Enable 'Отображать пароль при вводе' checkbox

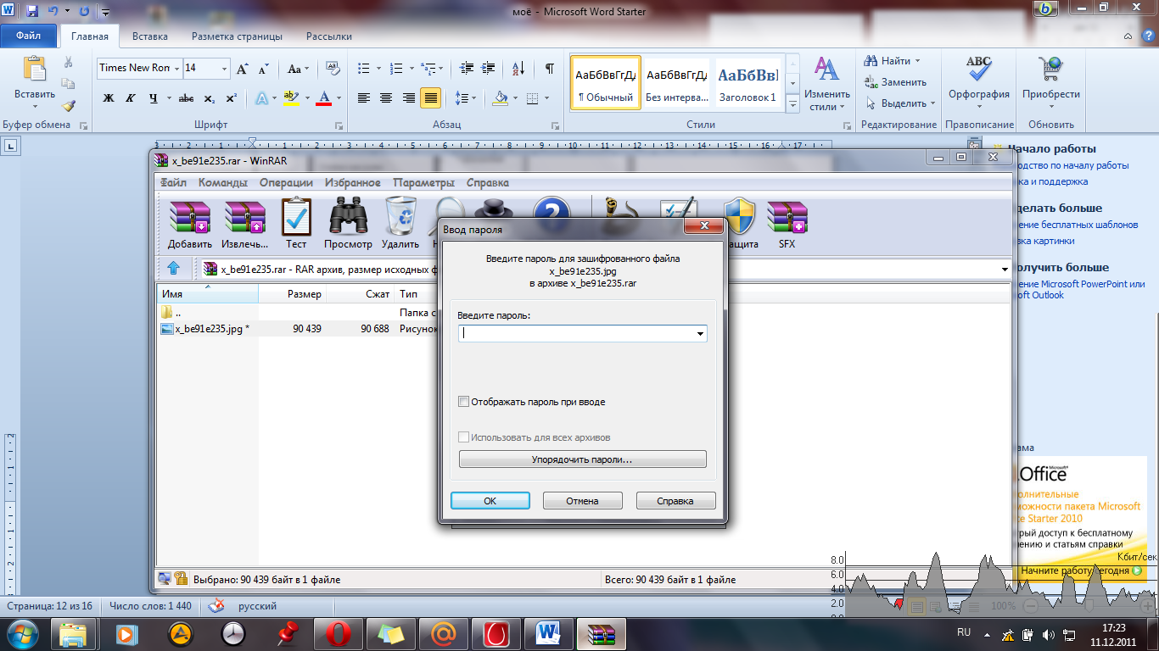(463, 402)
